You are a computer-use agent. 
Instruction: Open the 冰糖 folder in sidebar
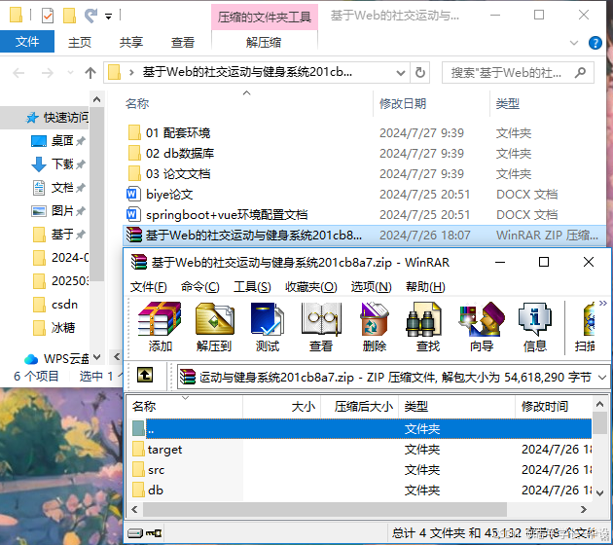click(54, 328)
